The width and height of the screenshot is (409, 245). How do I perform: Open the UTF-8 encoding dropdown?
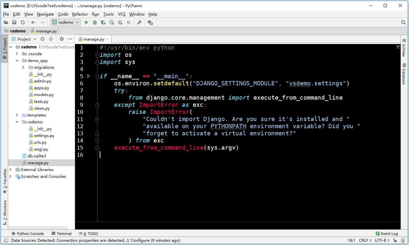(382, 240)
